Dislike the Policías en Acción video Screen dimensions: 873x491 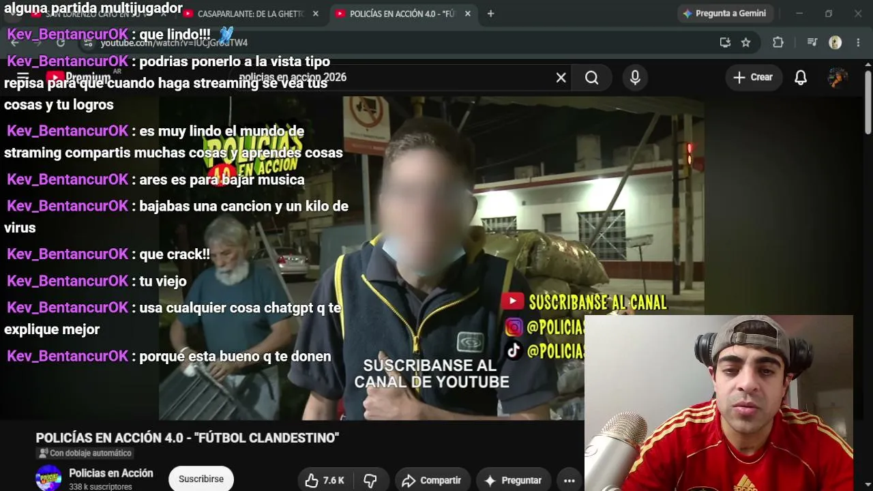[370, 480]
